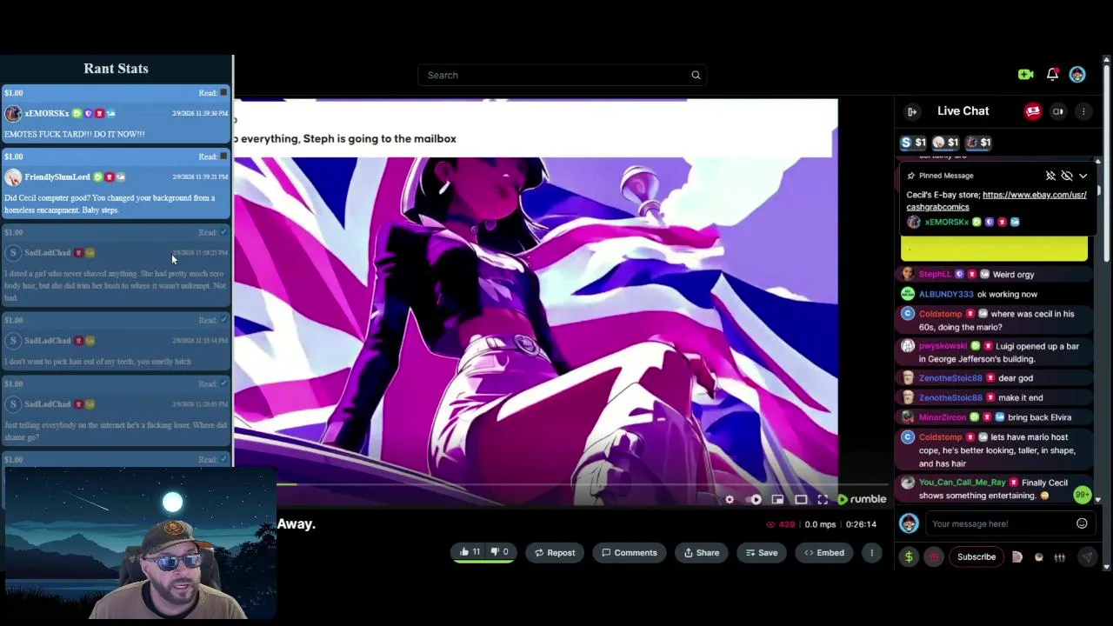Collapse the pinned message chevron
The image size is (1113, 626).
tap(1083, 176)
